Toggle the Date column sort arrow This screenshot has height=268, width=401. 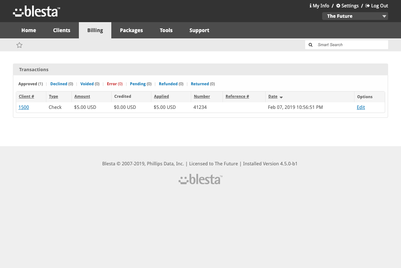click(281, 97)
